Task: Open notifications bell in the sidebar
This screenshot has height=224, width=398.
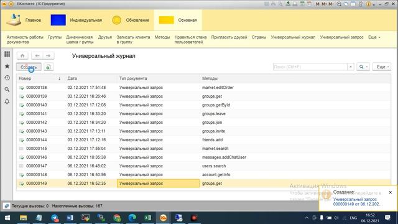Action: (7, 101)
